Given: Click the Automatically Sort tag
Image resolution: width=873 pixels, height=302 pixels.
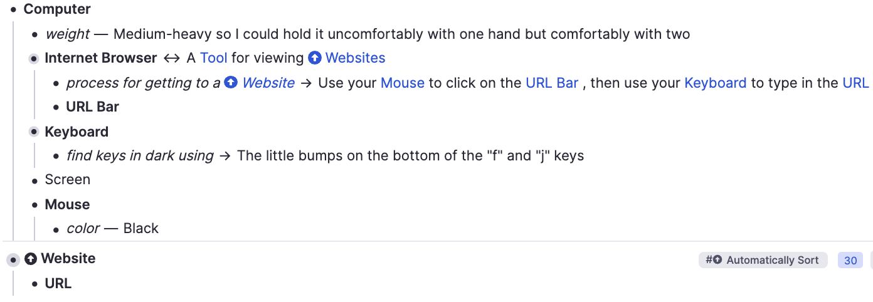Looking at the screenshot, I should 763,260.
